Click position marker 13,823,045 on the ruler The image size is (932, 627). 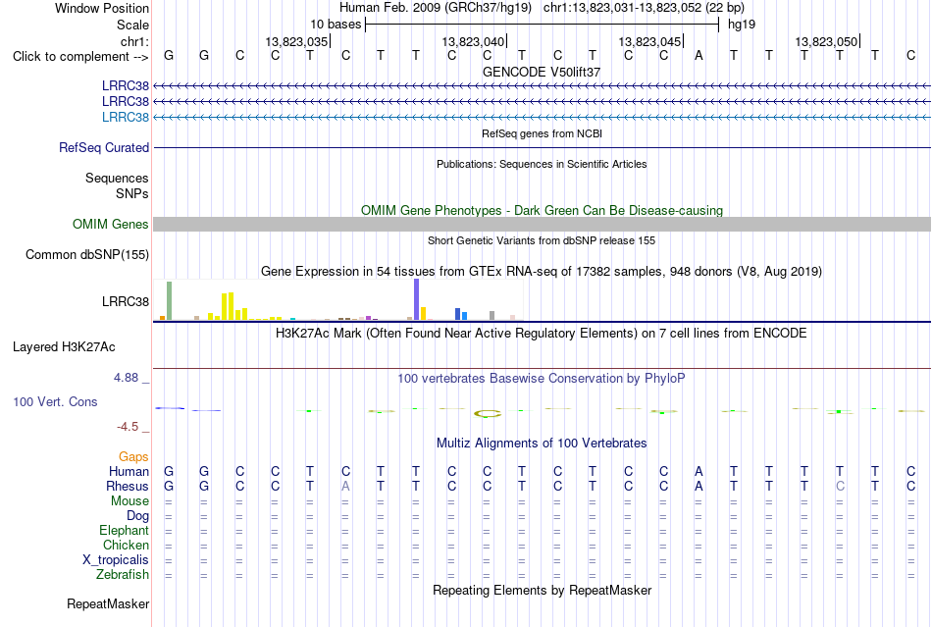(x=649, y=41)
